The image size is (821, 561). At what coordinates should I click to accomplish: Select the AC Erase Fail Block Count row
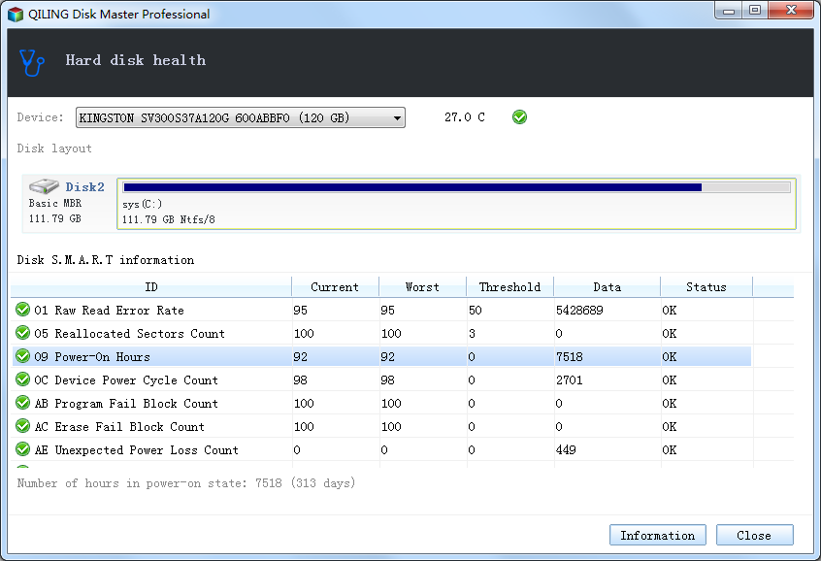tap(381, 426)
